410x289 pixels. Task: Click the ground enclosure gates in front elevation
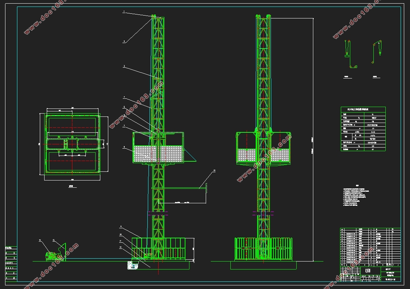coord(264,248)
